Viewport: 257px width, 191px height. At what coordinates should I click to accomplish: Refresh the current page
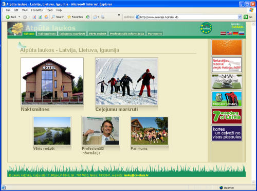click(41, 17)
